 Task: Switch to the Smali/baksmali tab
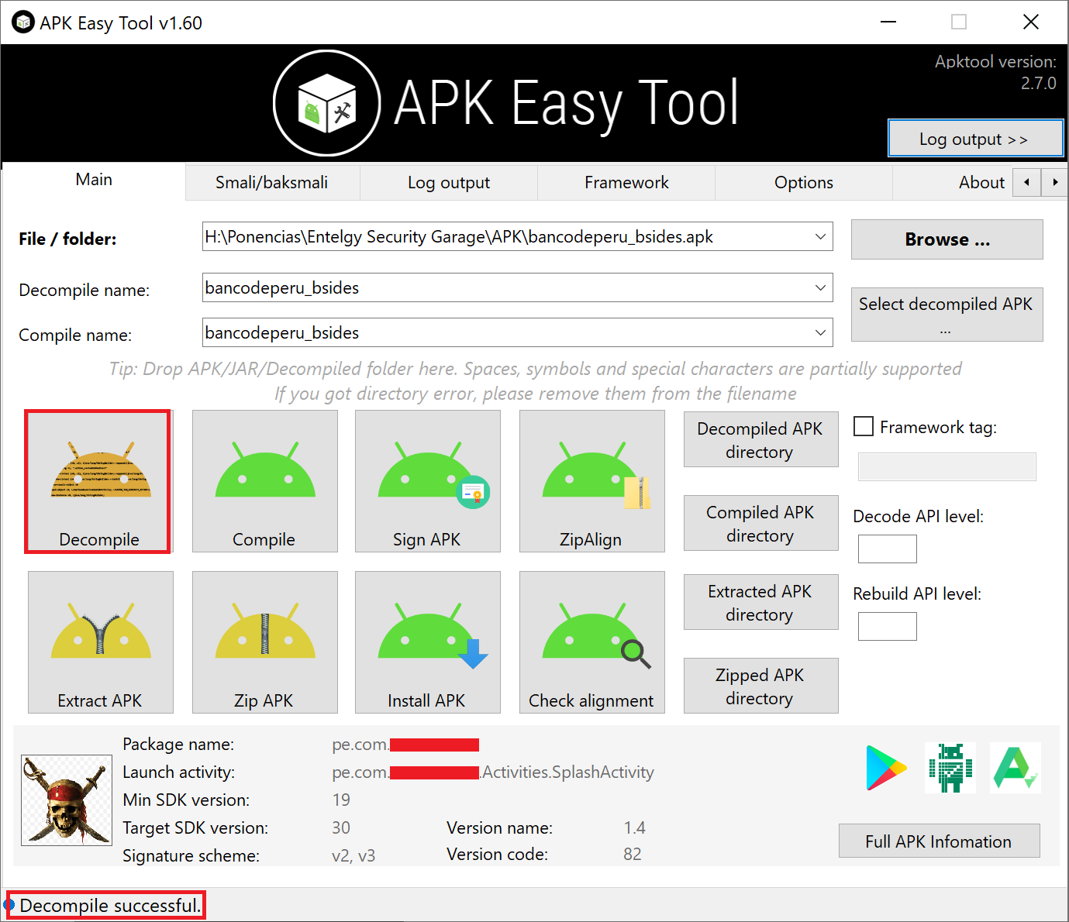click(x=272, y=182)
